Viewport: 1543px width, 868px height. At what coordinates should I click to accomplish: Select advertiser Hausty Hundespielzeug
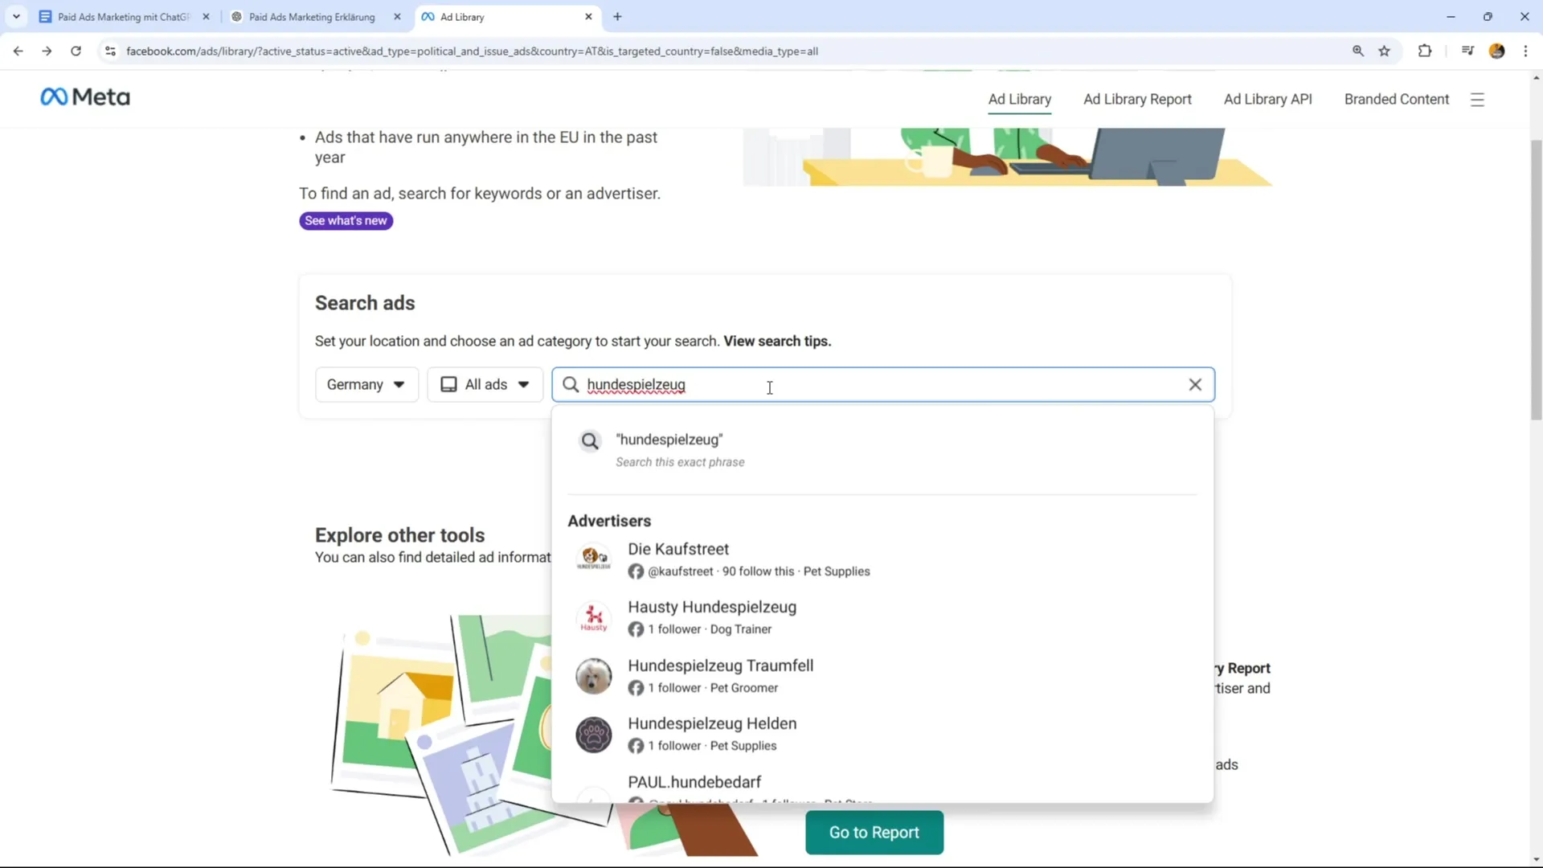[882, 617]
